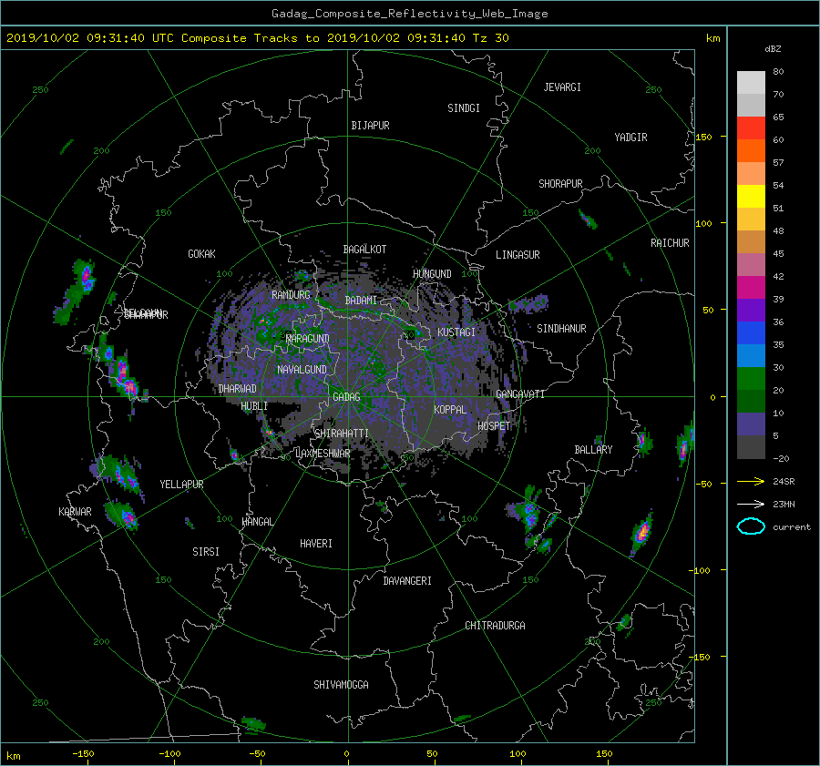This screenshot has height=766, width=820.
Task: Click the cyan ellipse 'current' legend icon
Action: click(x=751, y=526)
